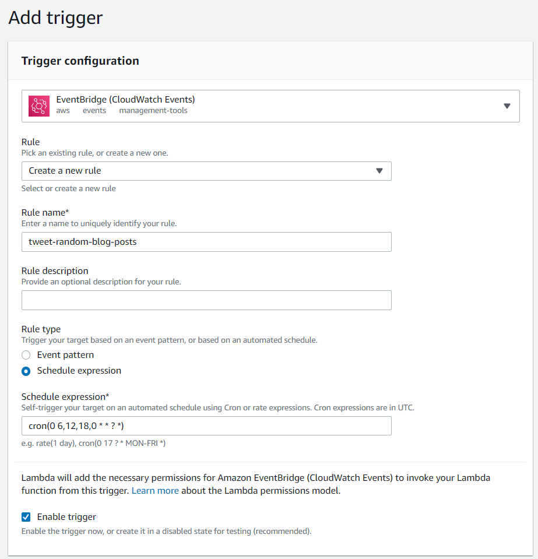Screen dimensions: 538x559
Task: Uncheck the Enable trigger checkbox
Action: (26, 517)
